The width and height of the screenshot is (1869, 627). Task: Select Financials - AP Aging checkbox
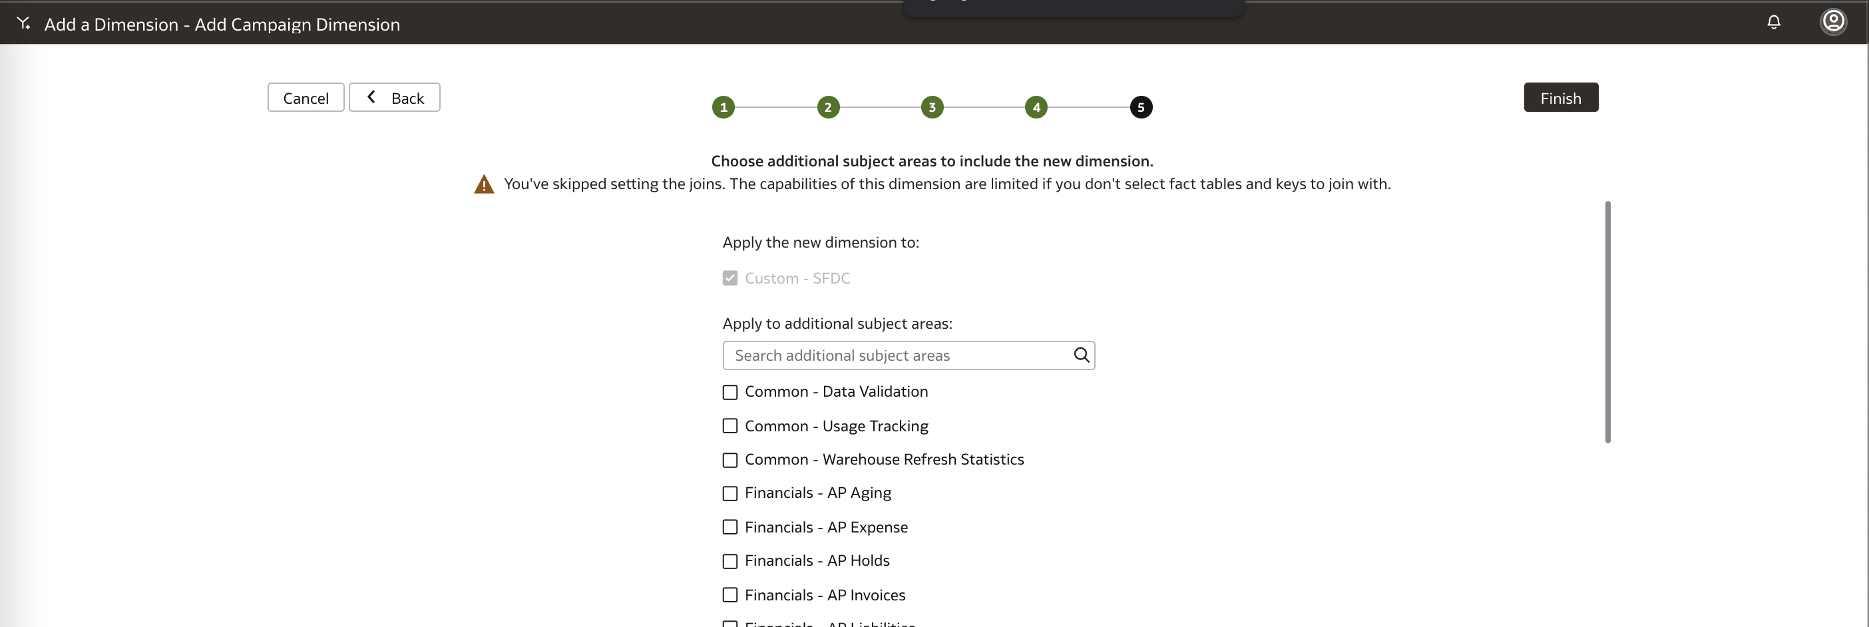(730, 493)
